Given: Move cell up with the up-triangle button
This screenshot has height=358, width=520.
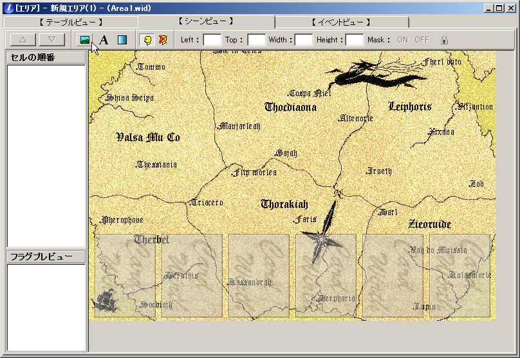Looking at the screenshot, I should pyautogui.click(x=23, y=40).
